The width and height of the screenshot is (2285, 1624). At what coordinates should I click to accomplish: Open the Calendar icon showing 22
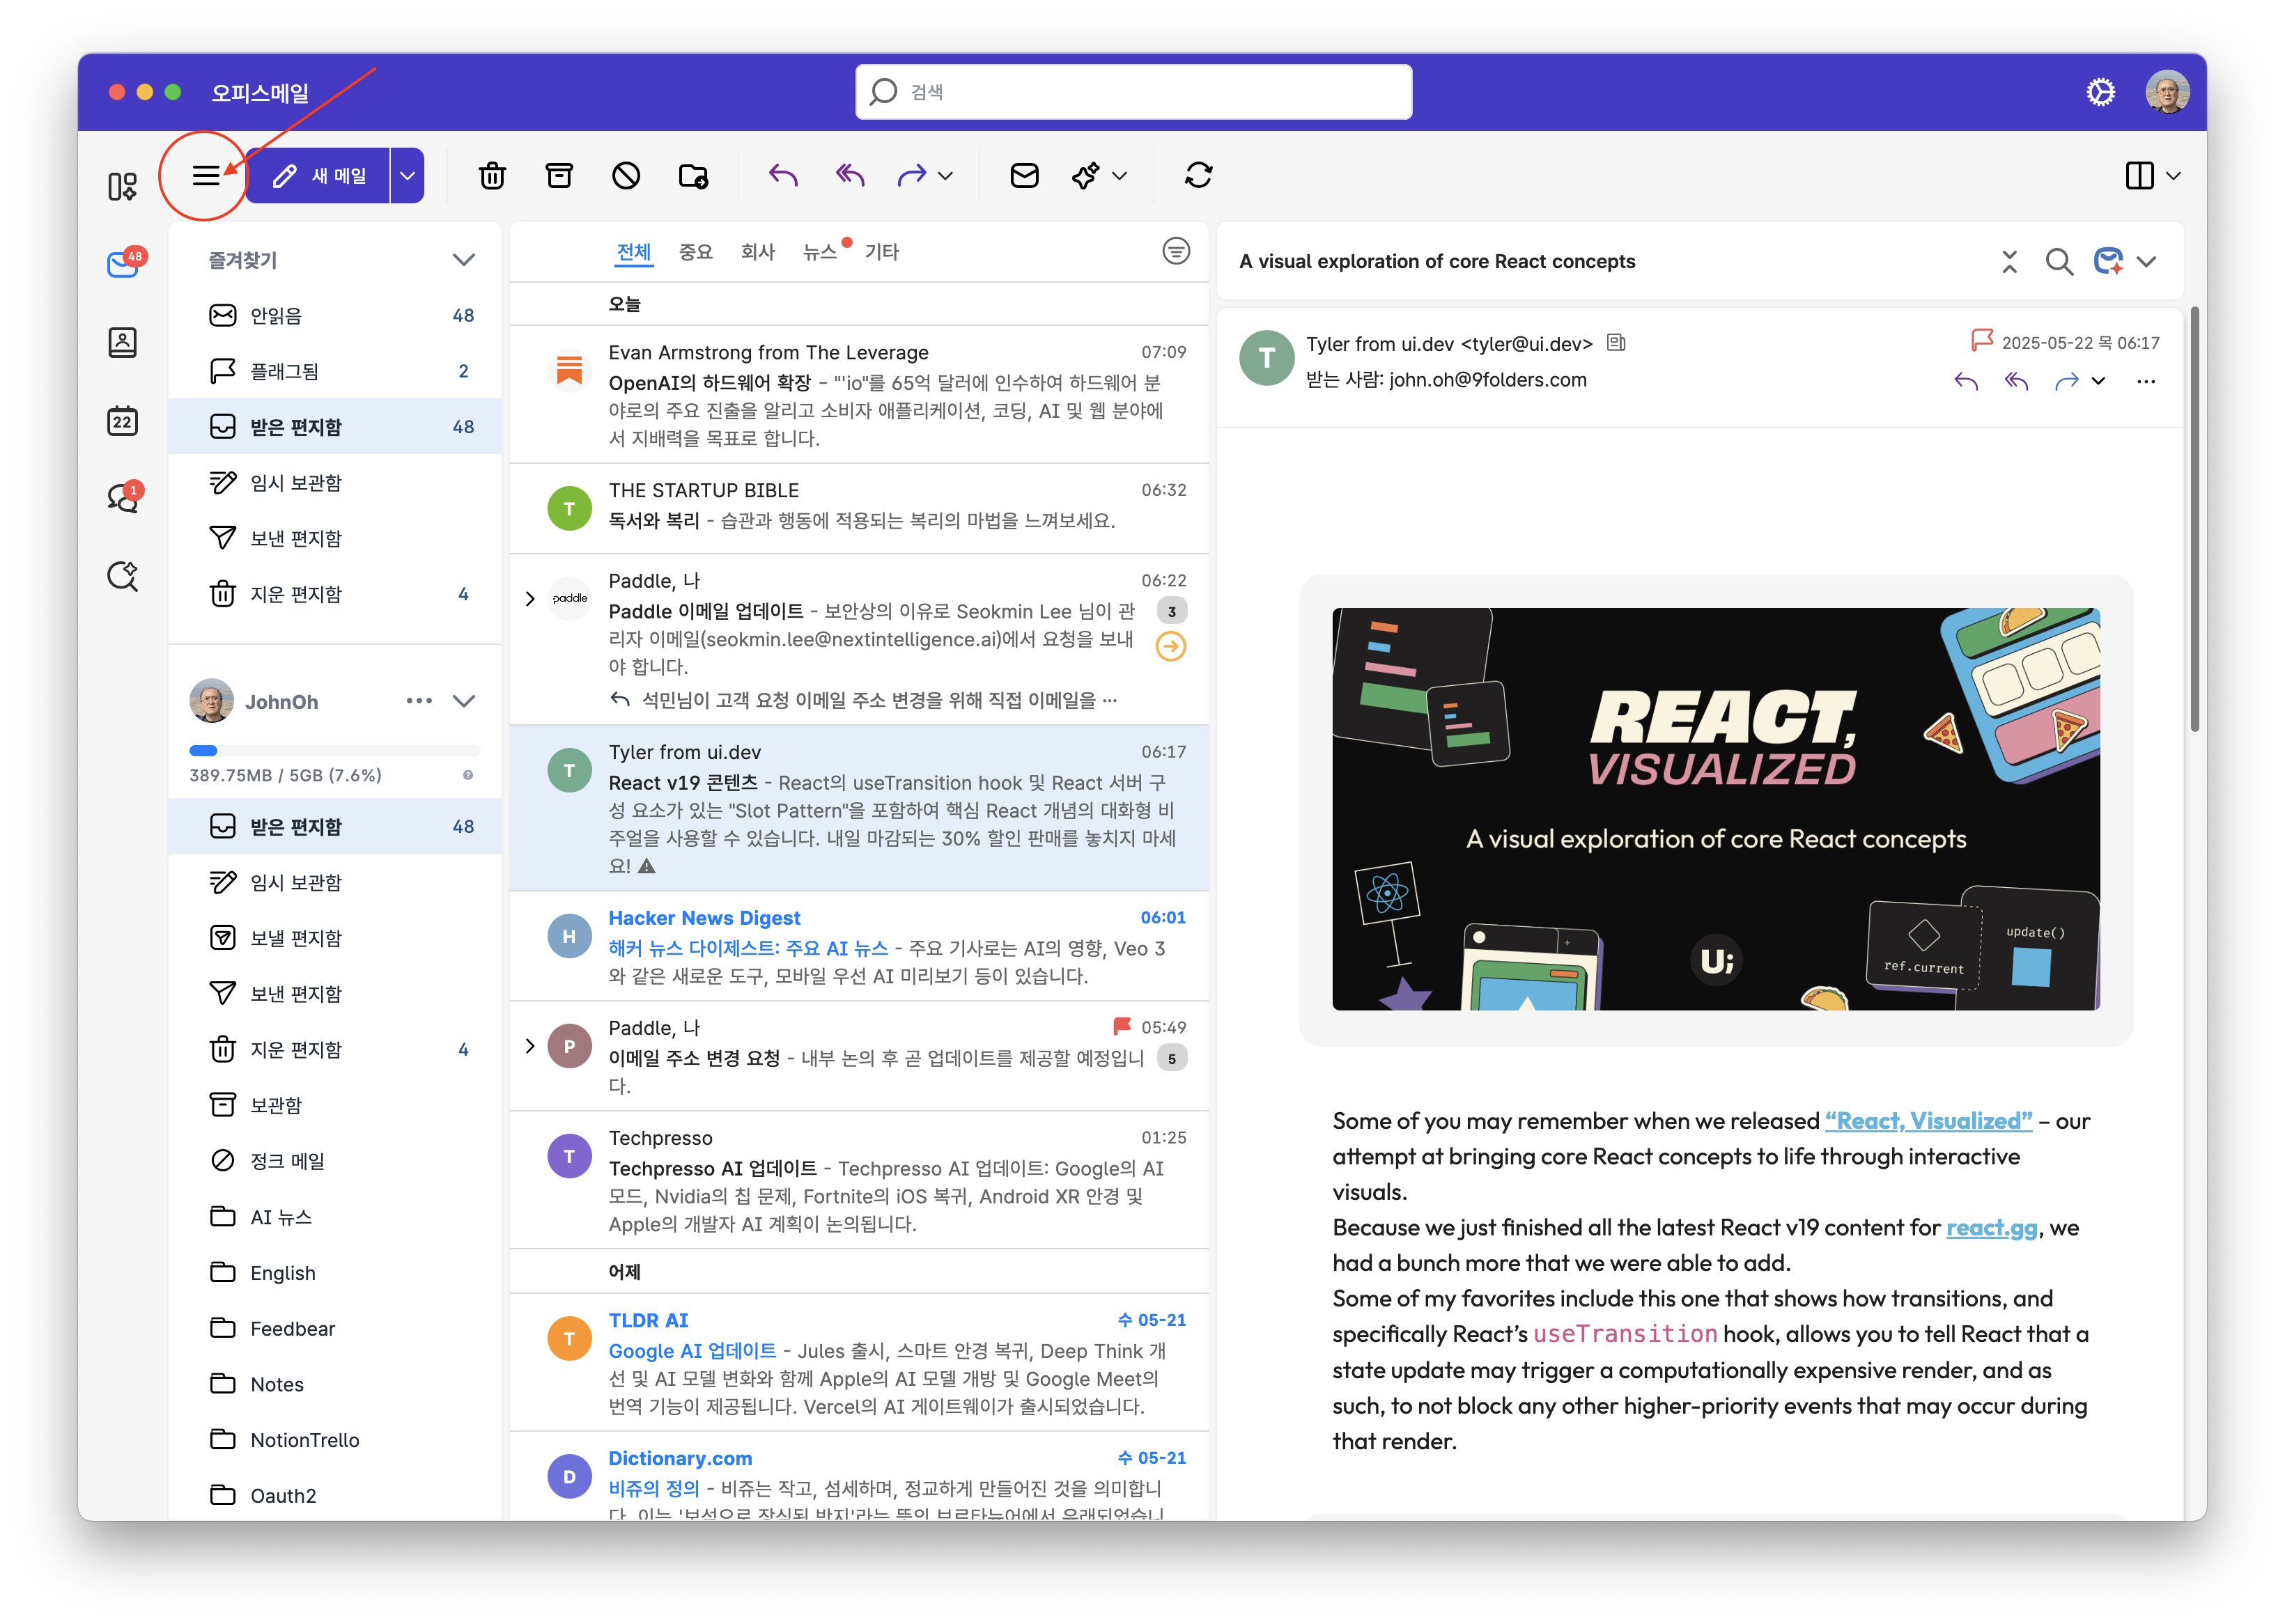pyautogui.click(x=122, y=420)
